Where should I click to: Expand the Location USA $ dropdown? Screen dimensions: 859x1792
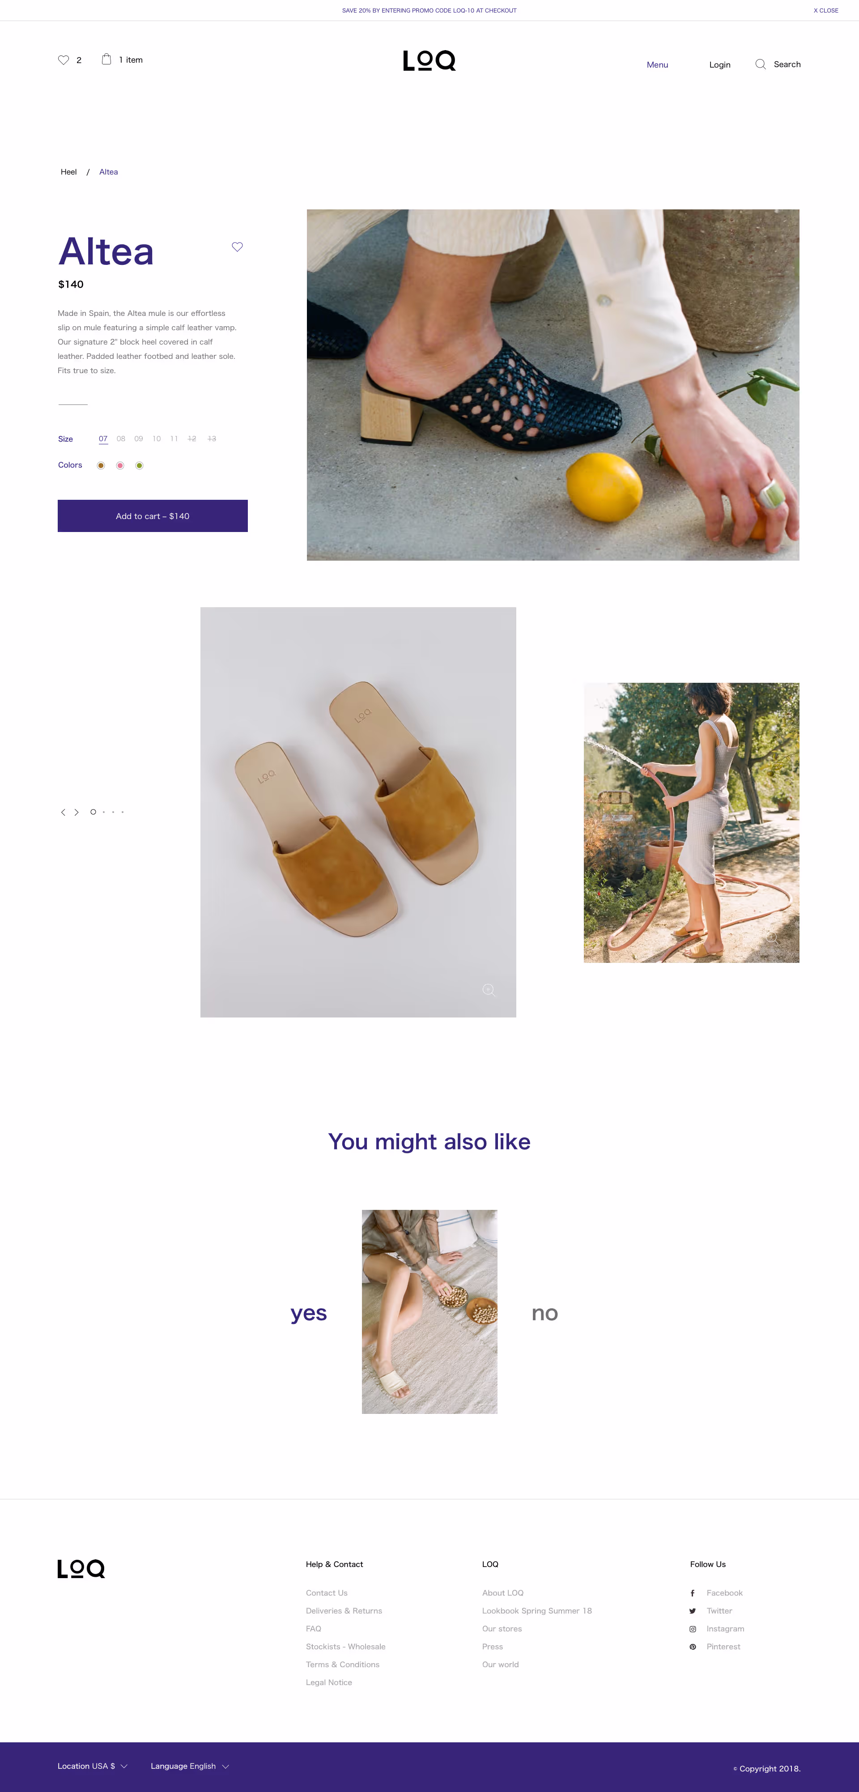click(x=93, y=1766)
